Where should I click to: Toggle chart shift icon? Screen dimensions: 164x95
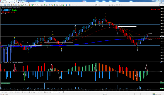60,5
